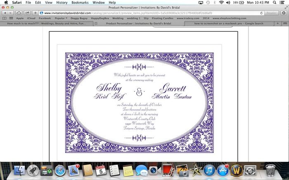289x180 pixels.
Task: Open Safari compass in the Dock
Action: [x=60, y=171]
